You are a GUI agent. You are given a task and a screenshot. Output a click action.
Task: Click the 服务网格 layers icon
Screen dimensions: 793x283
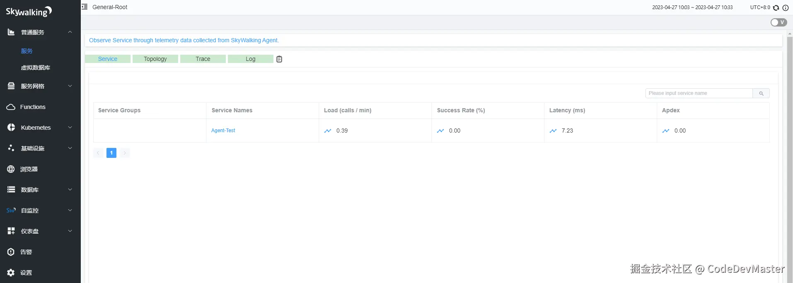tap(11, 86)
